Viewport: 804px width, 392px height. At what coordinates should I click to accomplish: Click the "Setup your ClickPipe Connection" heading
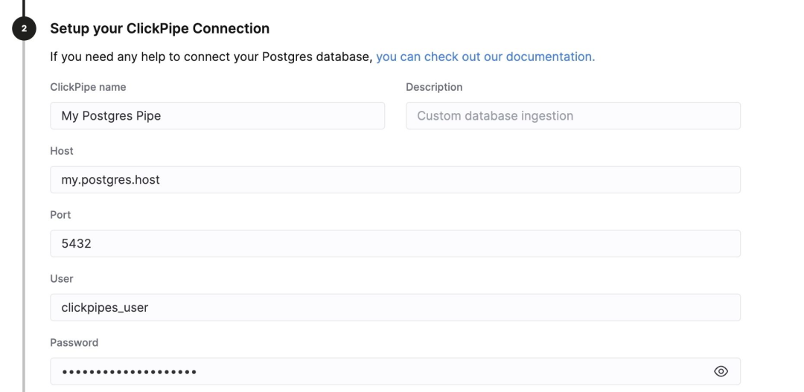coord(159,29)
